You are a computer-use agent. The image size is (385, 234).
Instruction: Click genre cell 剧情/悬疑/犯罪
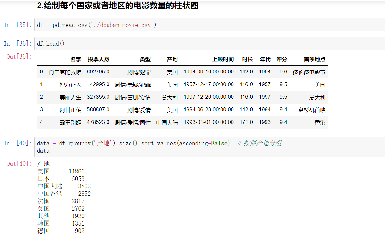click(x=132, y=85)
